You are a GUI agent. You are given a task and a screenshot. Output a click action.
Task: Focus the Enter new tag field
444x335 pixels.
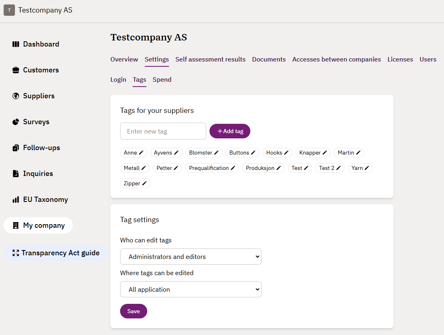[163, 131]
